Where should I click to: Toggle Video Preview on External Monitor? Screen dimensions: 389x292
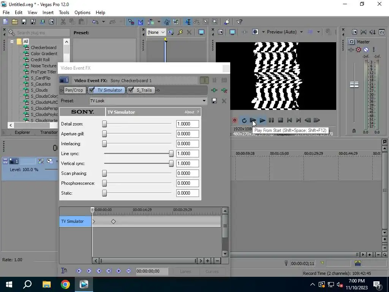pyautogui.click(x=232, y=32)
